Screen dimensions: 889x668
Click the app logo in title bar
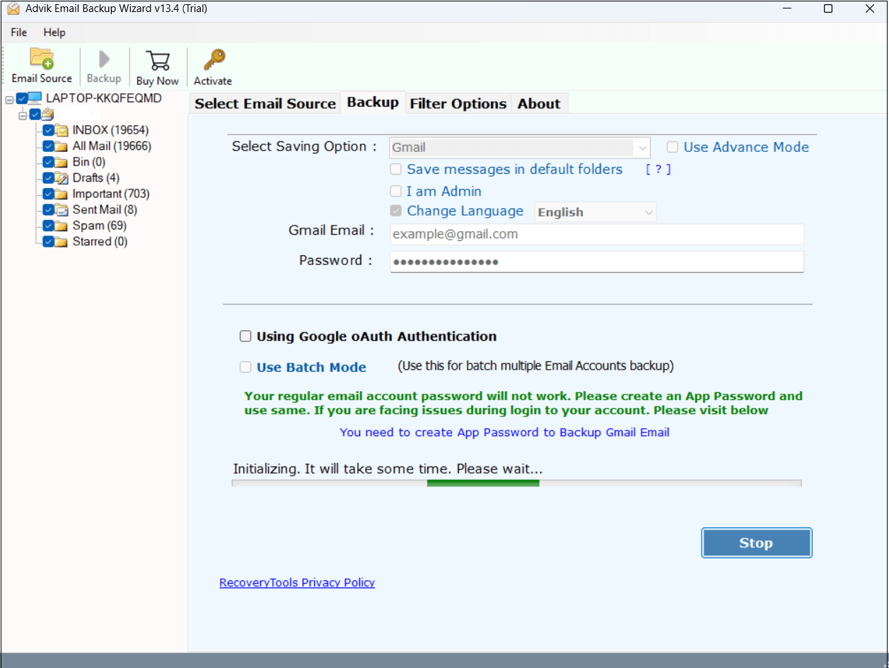[13, 8]
